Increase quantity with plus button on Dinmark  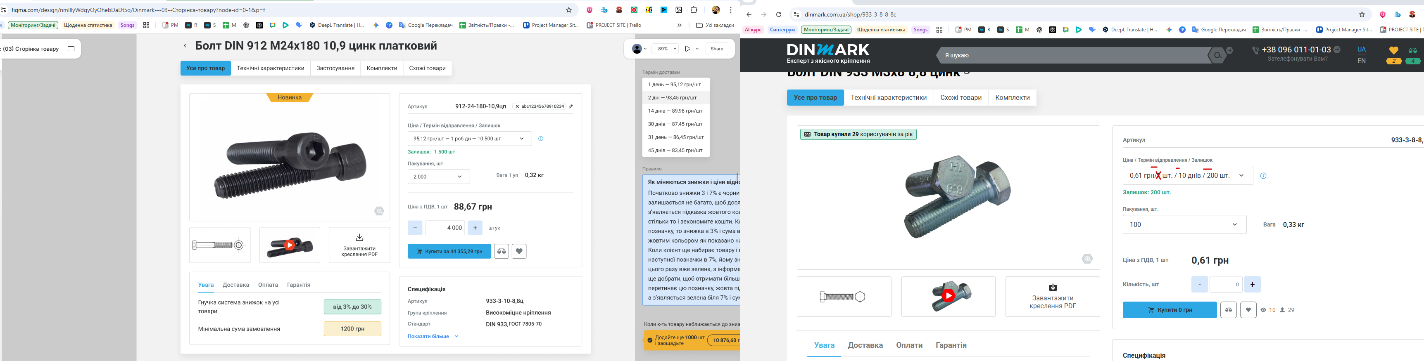pos(1252,284)
